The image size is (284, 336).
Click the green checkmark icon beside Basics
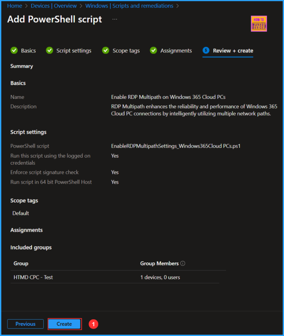pyautogui.click(x=14, y=51)
